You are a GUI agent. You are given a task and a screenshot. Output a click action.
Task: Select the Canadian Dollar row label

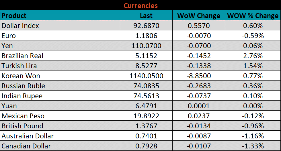click(x=26, y=146)
